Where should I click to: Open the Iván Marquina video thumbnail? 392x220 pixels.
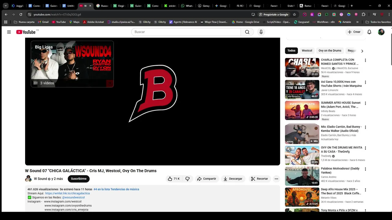pyautogui.click(x=302, y=90)
